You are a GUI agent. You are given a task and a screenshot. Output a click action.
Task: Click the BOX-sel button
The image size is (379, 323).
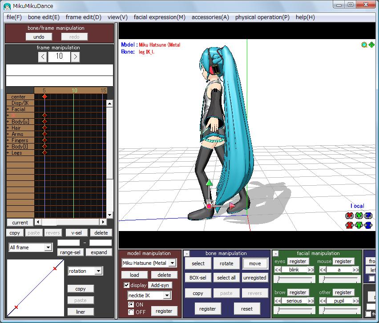(198, 278)
